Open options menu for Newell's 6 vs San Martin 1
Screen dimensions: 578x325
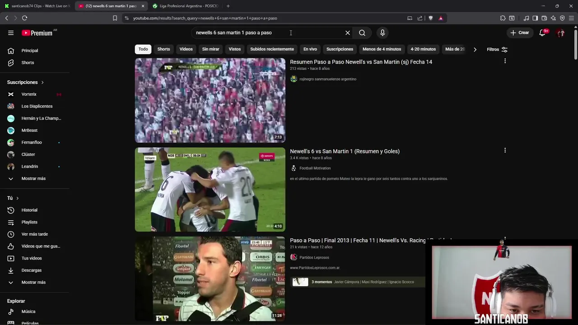tap(505, 150)
